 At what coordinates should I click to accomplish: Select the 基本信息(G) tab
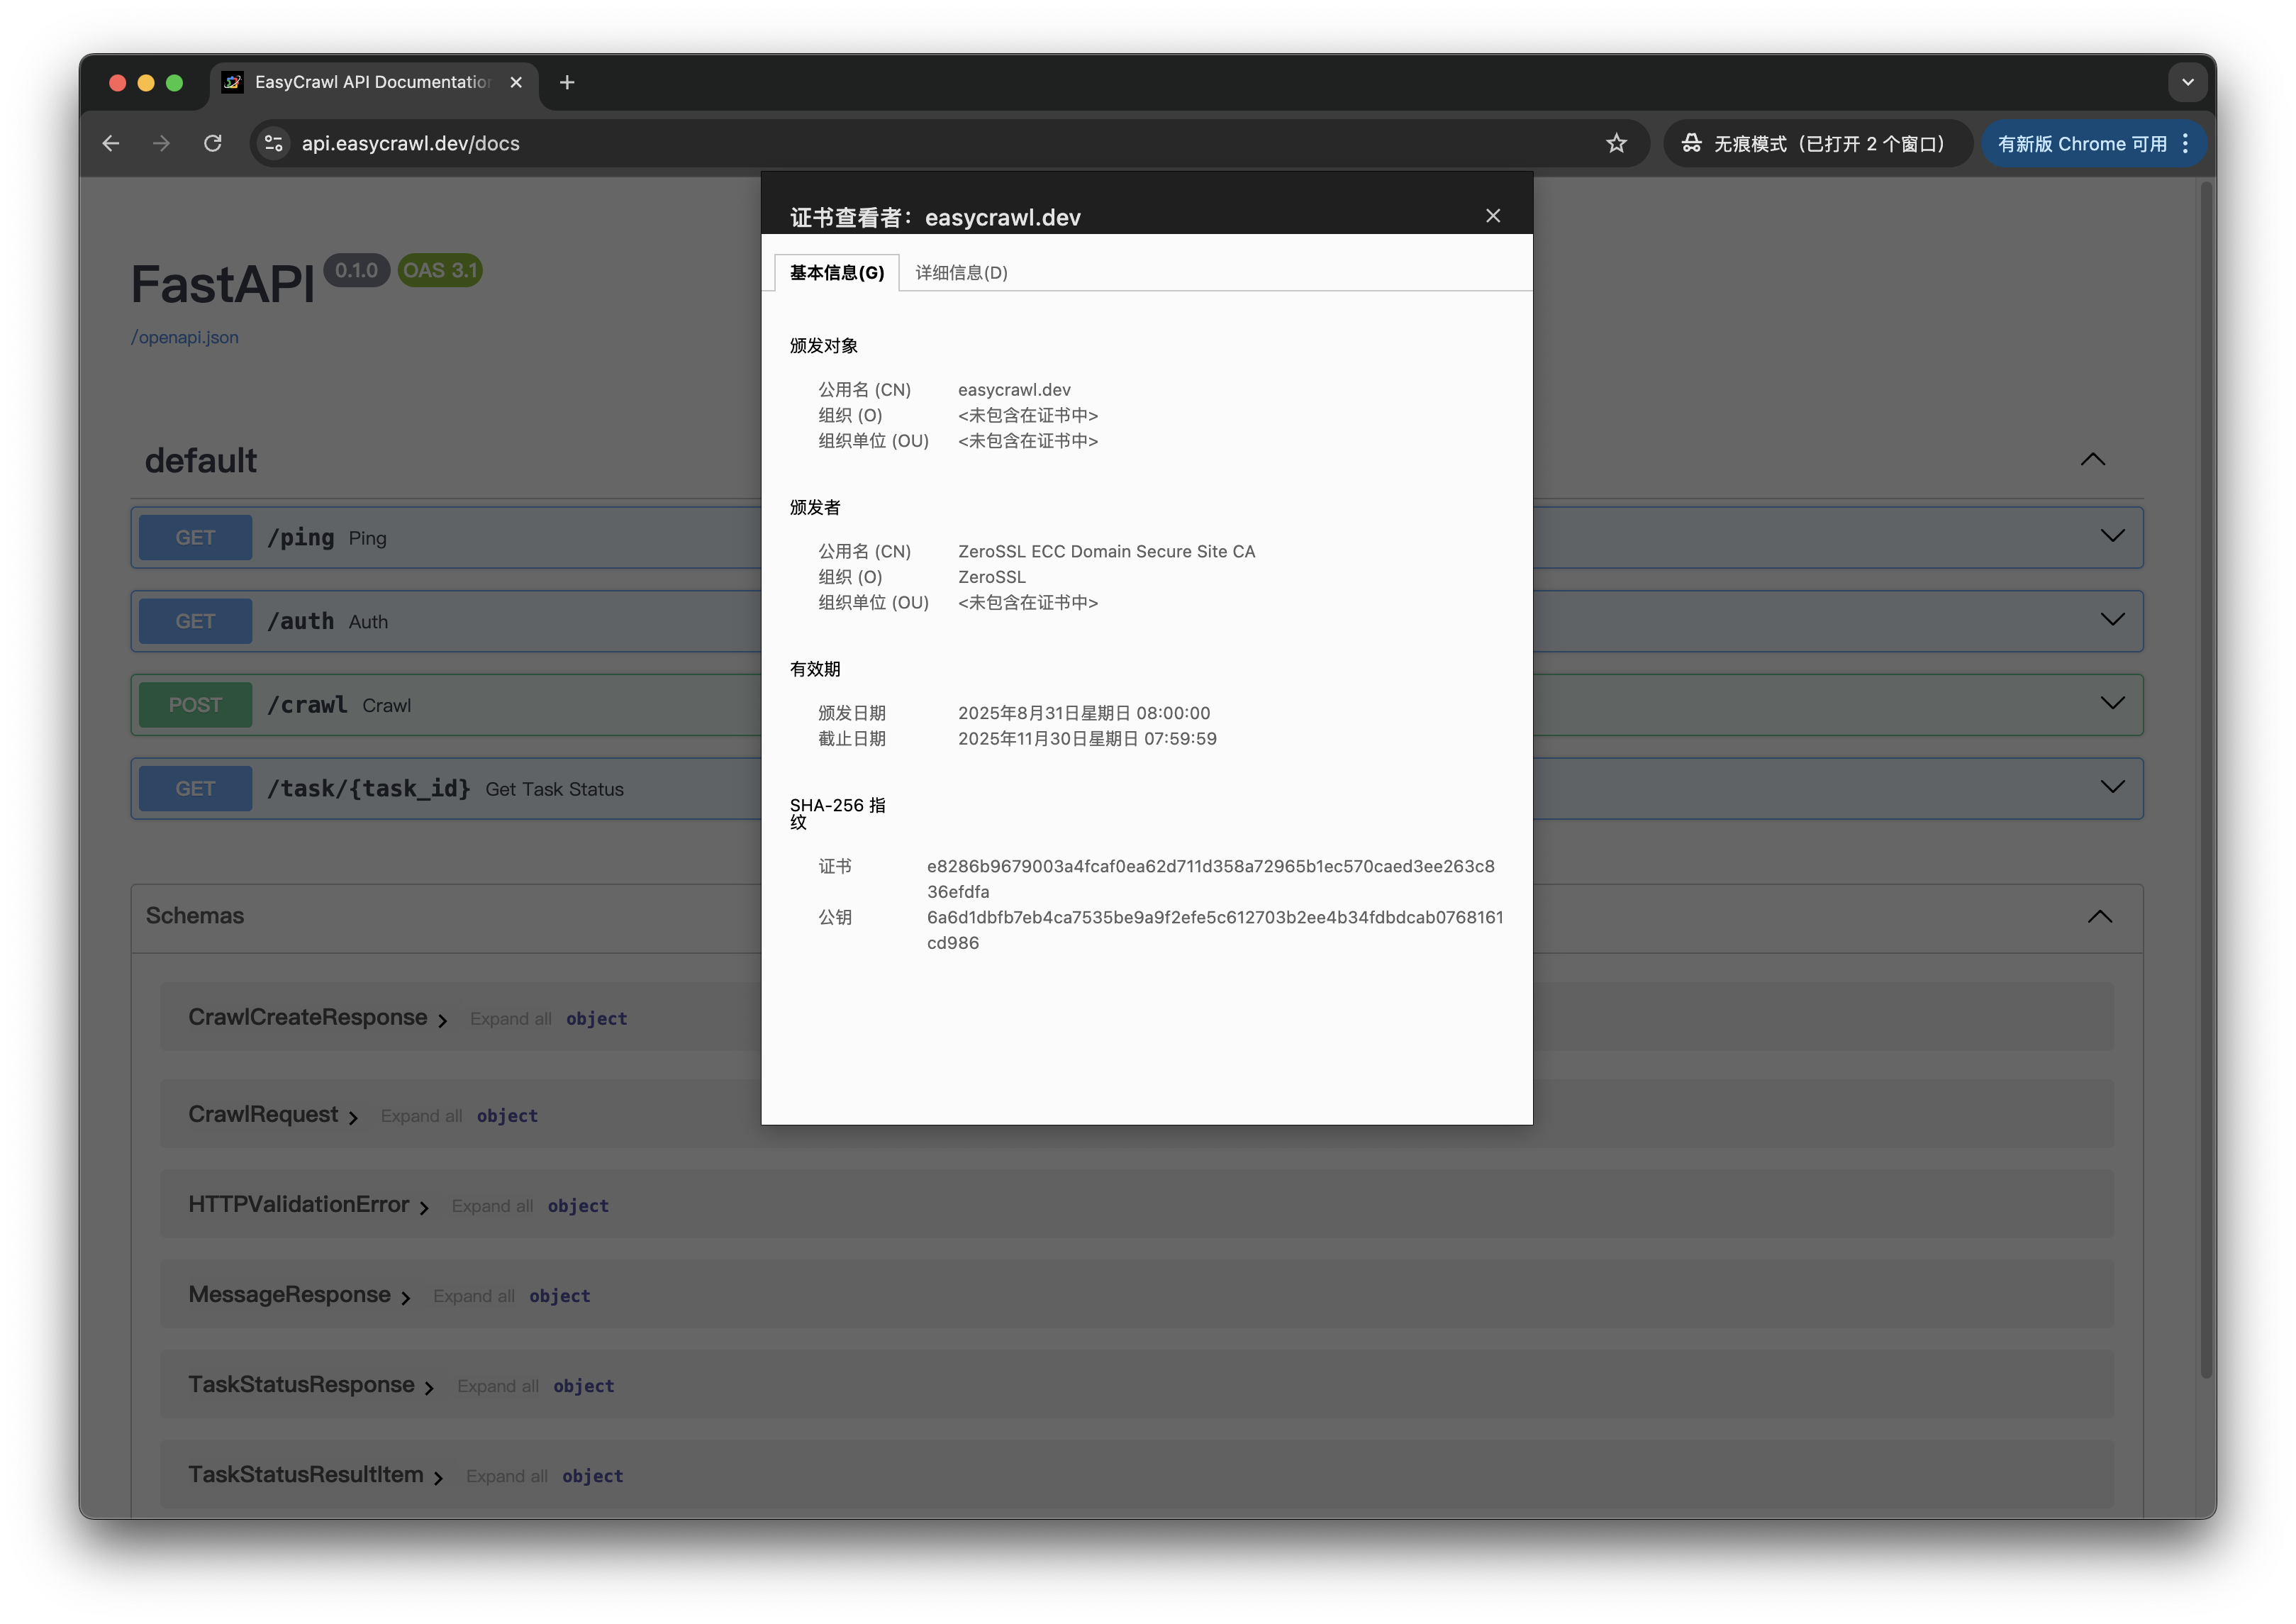point(837,273)
